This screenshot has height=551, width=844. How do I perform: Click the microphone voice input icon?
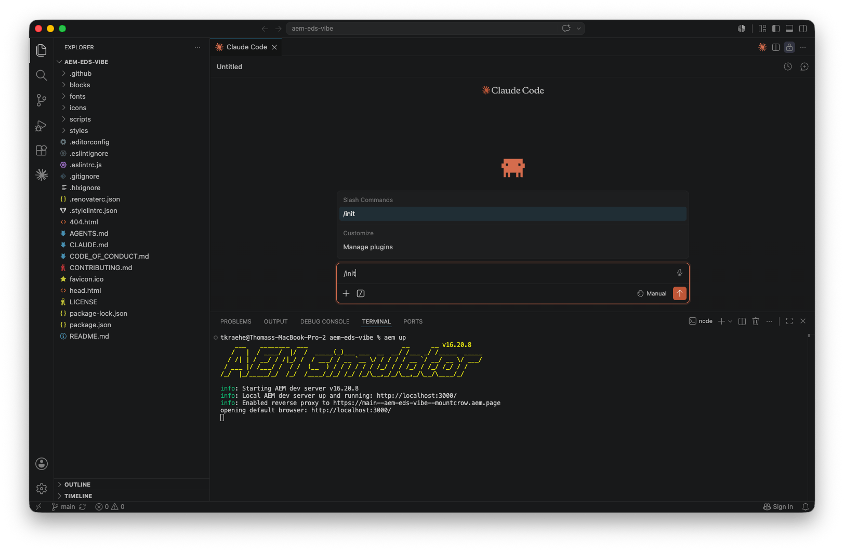pos(679,273)
